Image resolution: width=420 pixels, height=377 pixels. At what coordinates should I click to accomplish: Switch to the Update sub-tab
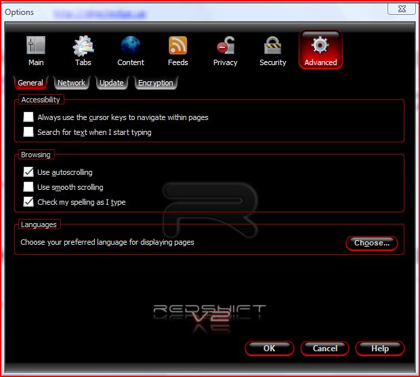pyautogui.click(x=111, y=83)
